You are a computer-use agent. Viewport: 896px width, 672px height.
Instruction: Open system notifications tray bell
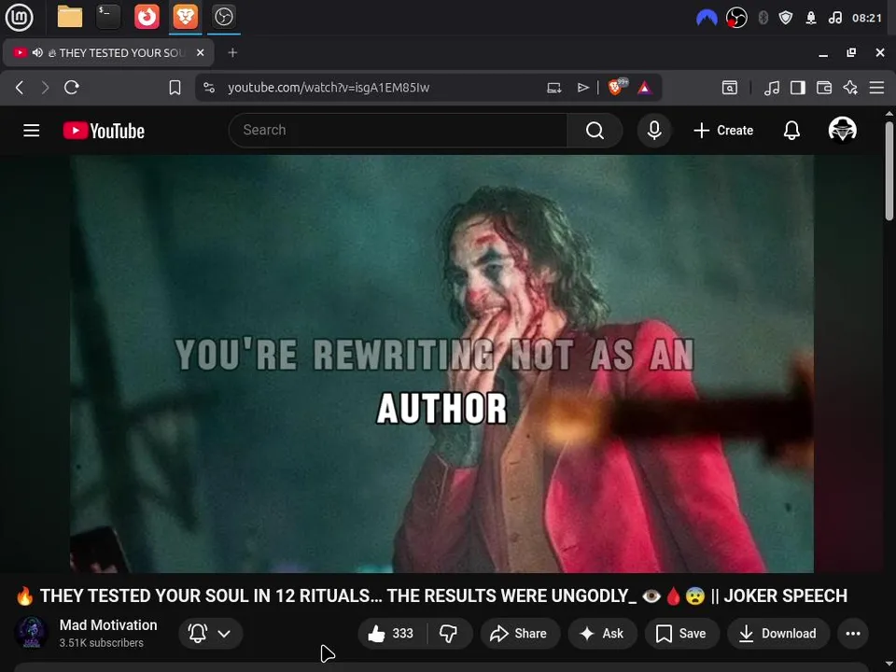click(x=811, y=18)
